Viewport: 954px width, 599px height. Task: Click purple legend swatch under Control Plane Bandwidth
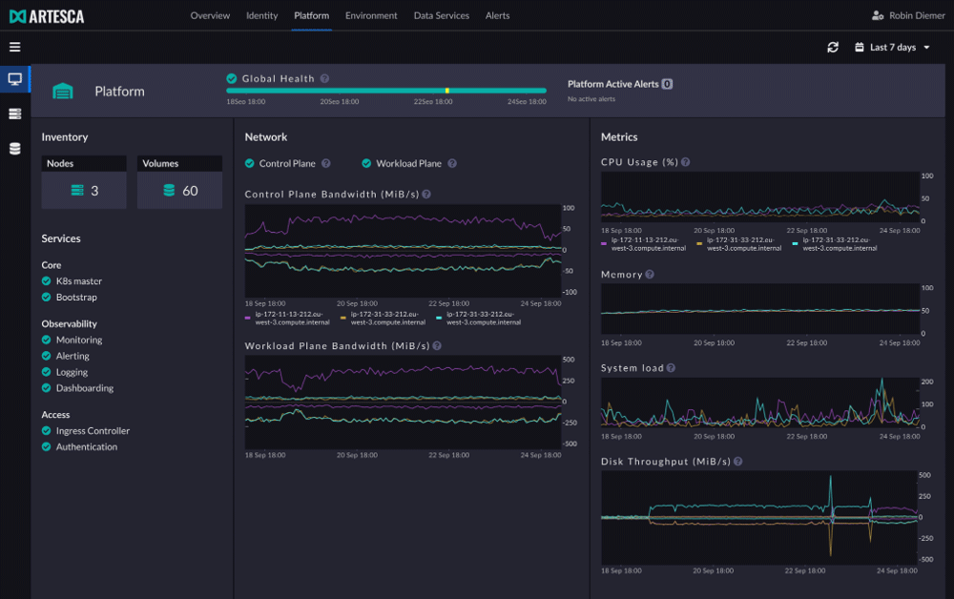[x=248, y=318]
